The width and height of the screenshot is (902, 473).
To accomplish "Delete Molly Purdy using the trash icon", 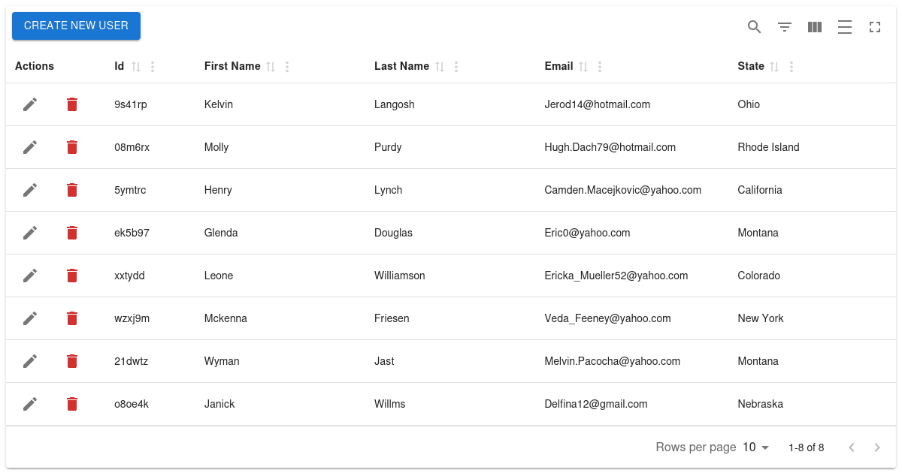I will [x=72, y=147].
